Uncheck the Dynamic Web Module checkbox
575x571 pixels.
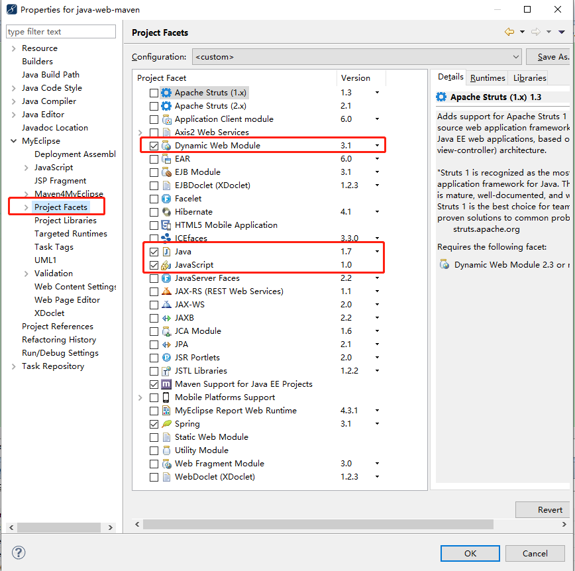154,146
